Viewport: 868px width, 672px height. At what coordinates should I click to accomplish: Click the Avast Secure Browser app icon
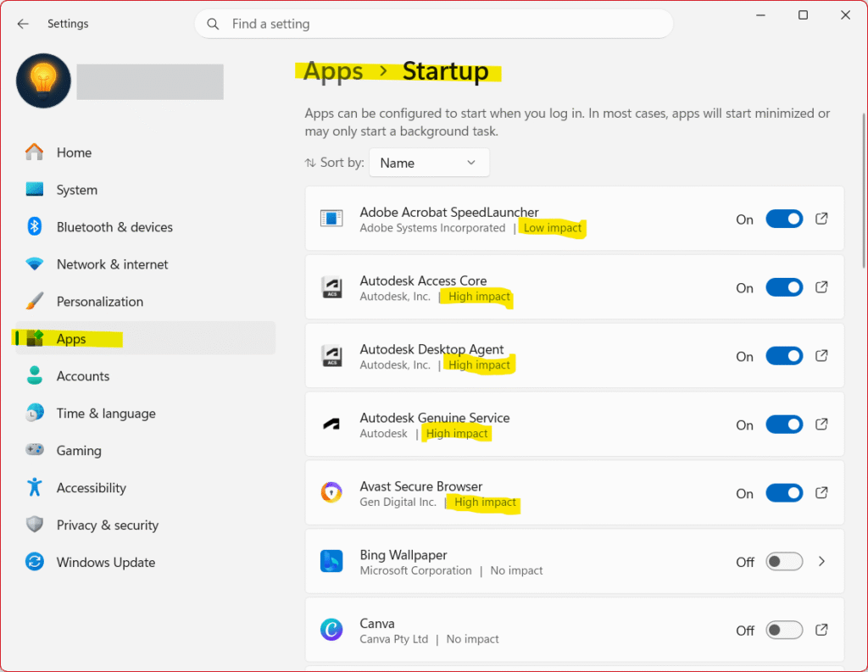pyautogui.click(x=331, y=492)
